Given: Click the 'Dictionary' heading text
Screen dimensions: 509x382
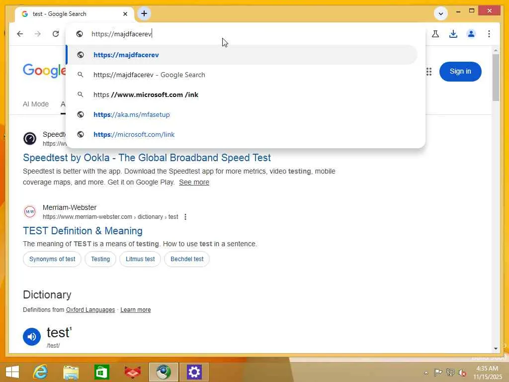Looking at the screenshot, I should coord(47,294).
